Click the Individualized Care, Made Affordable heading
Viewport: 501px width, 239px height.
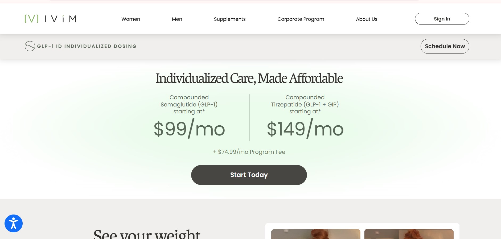point(249,79)
